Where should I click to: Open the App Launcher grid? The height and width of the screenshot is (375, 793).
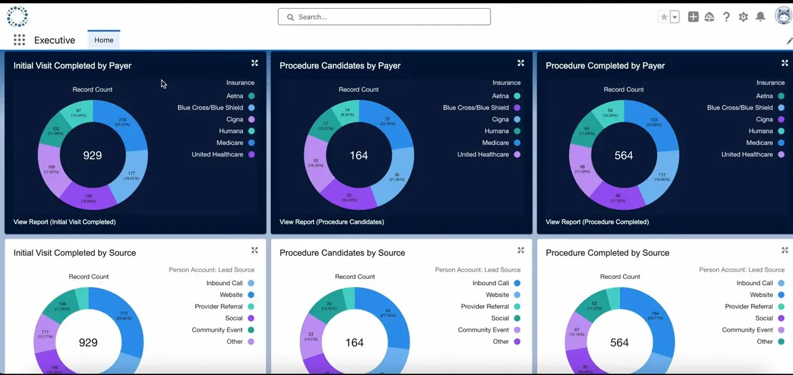click(x=19, y=40)
